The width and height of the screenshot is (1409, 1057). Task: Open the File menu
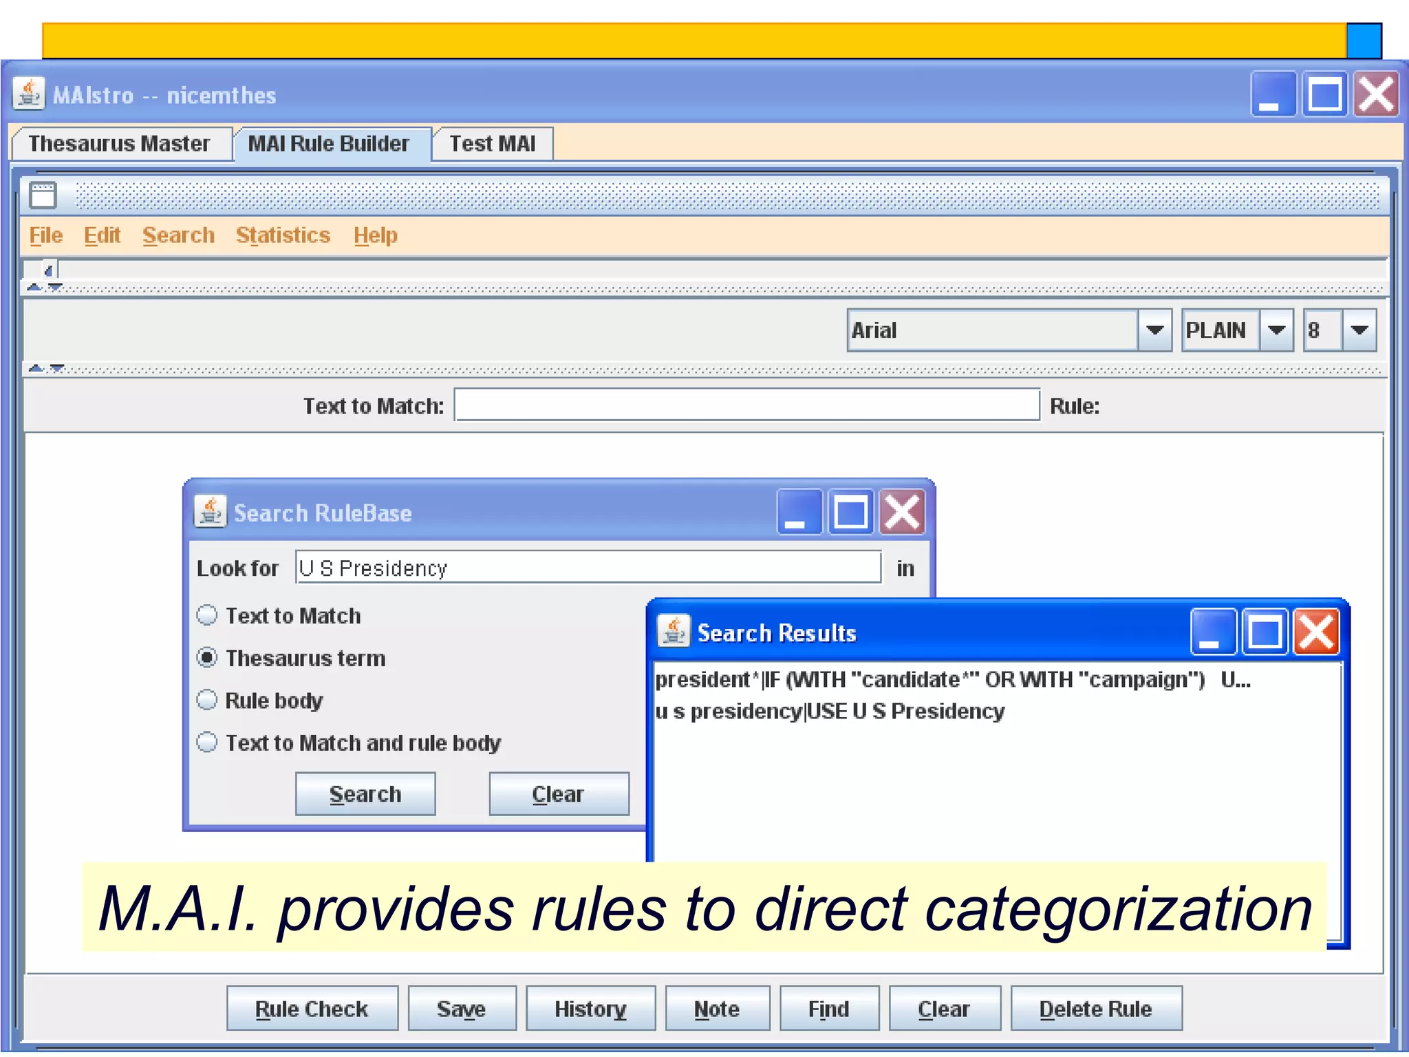(x=45, y=235)
